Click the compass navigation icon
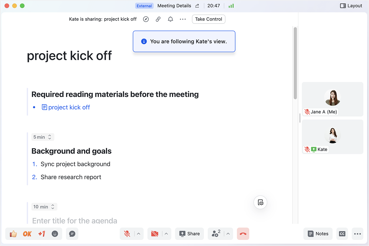This screenshot has width=369, height=246. tap(146, 19)
